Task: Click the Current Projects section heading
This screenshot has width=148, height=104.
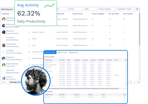Action: [x=49, y=57]
